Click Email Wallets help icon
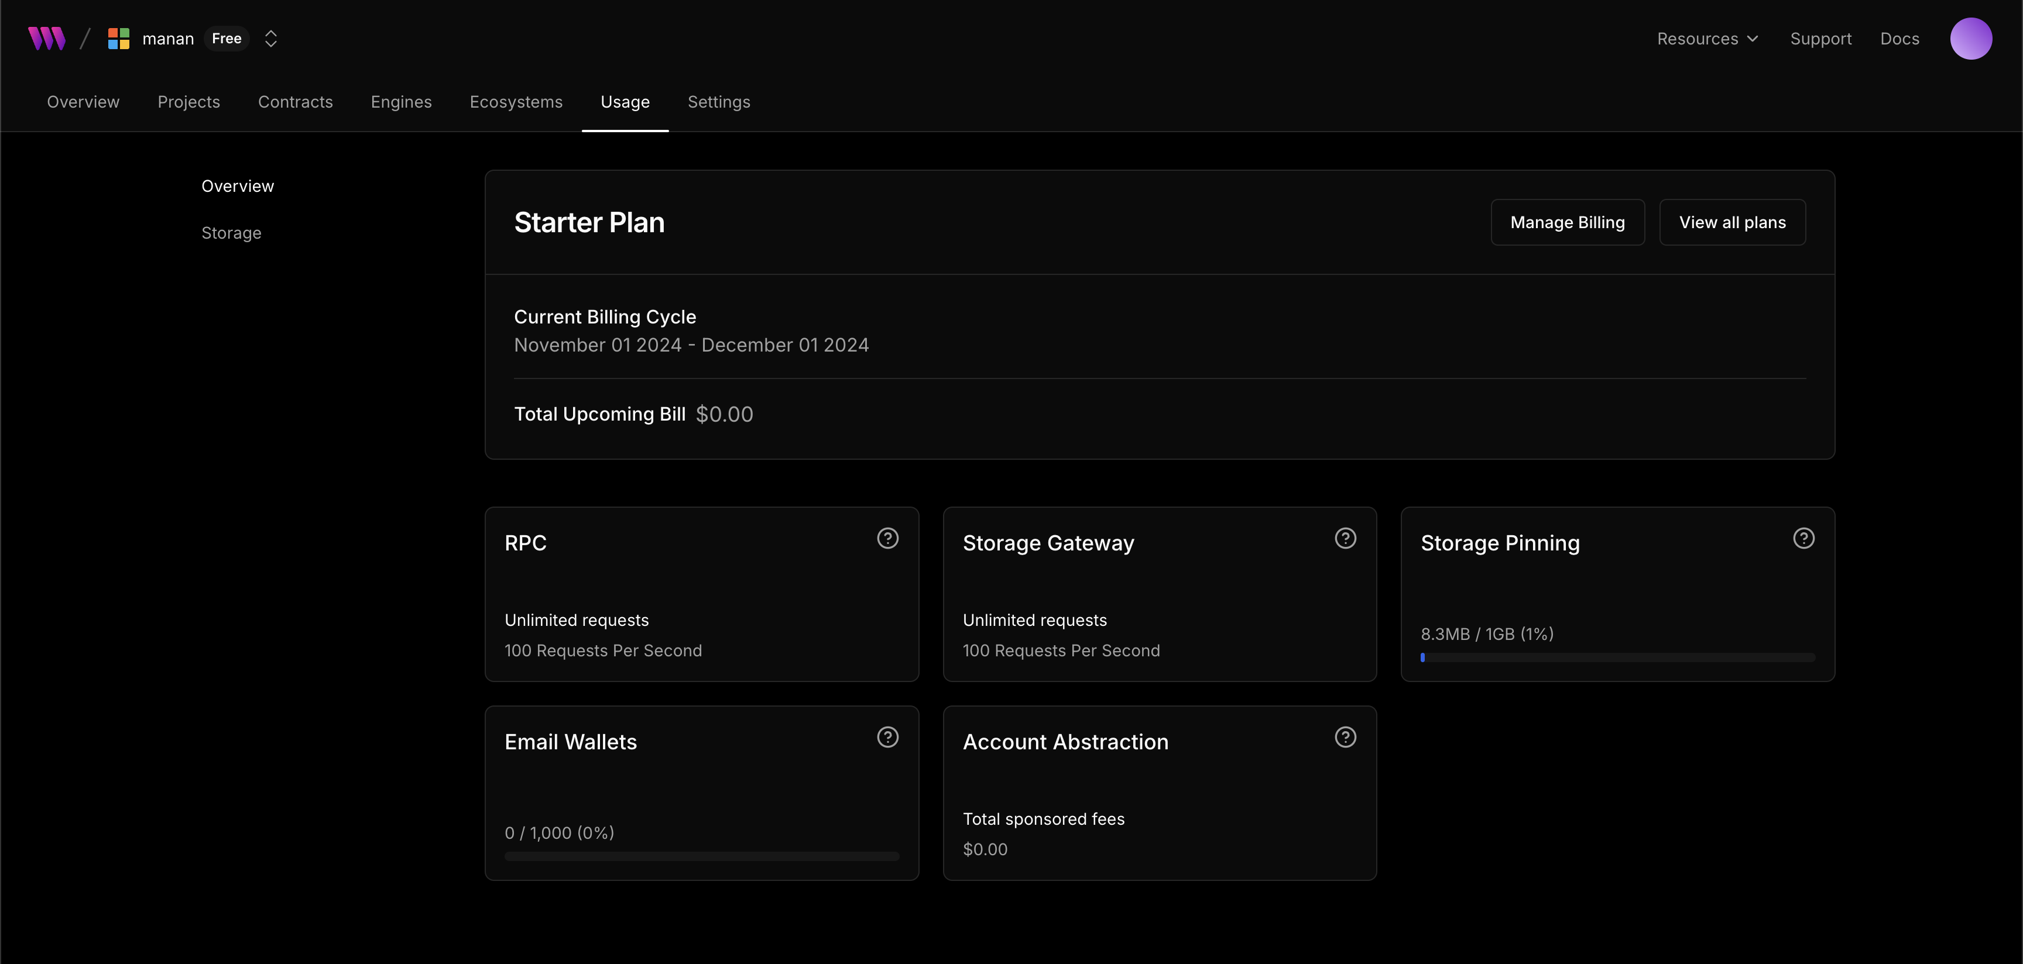 (x=887, y=737)
